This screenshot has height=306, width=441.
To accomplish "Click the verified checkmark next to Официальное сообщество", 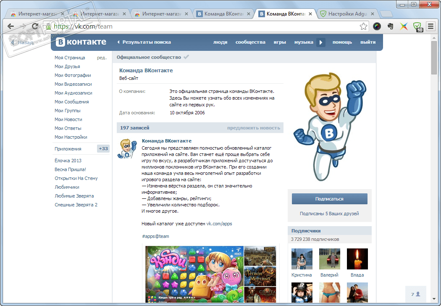I will coord(186,57).
